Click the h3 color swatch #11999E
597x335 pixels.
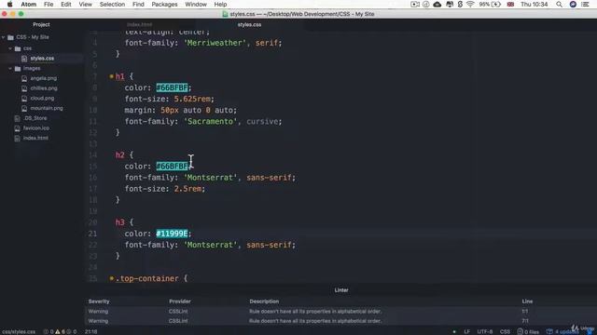[x=172, y=234]
